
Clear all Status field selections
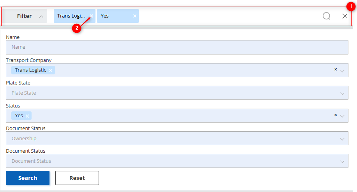point(336,115)
